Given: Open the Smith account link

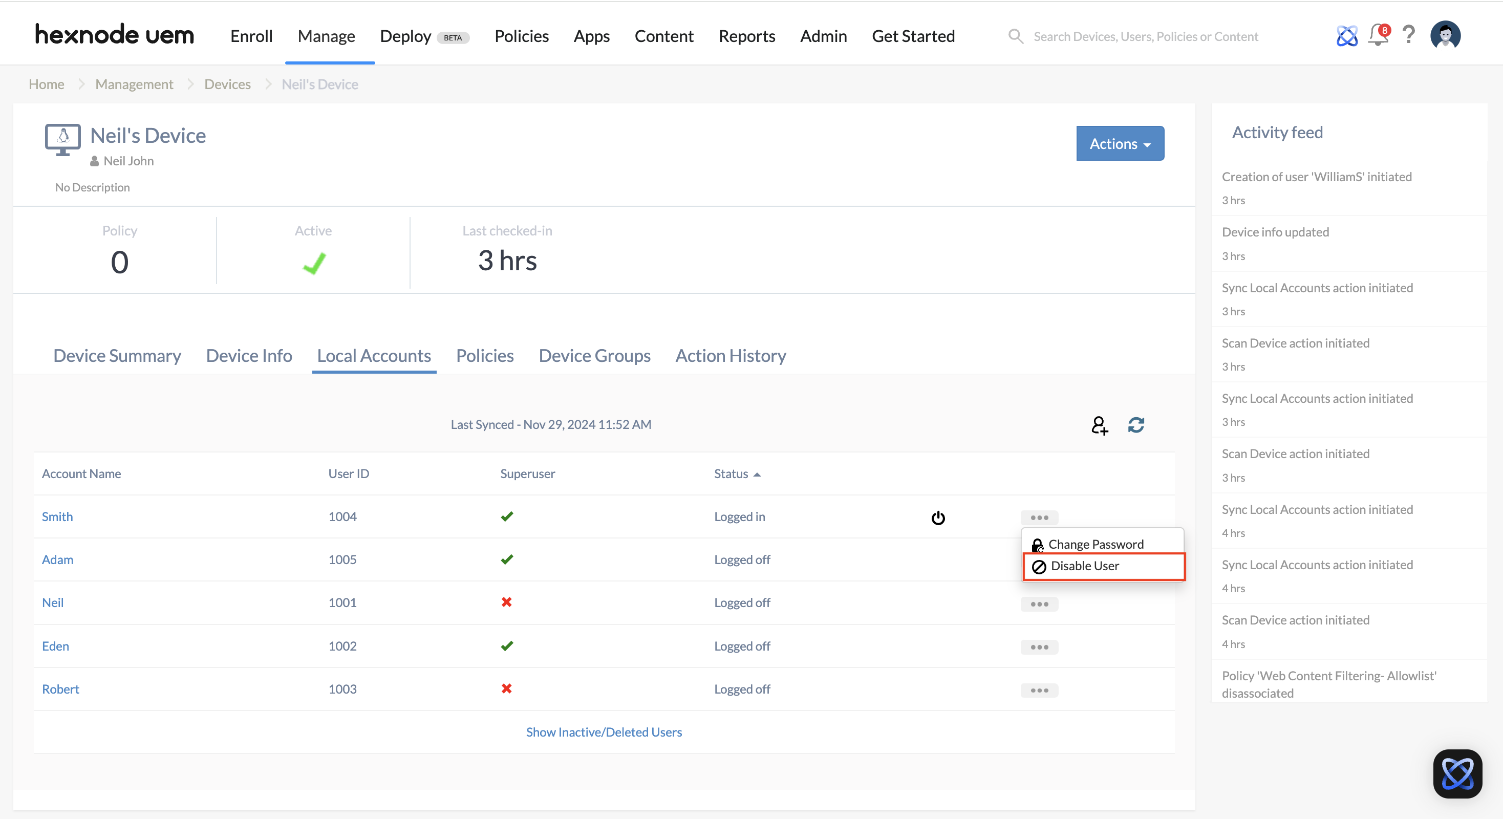Looking at the screenshot, I should click(x=57, y=516).
